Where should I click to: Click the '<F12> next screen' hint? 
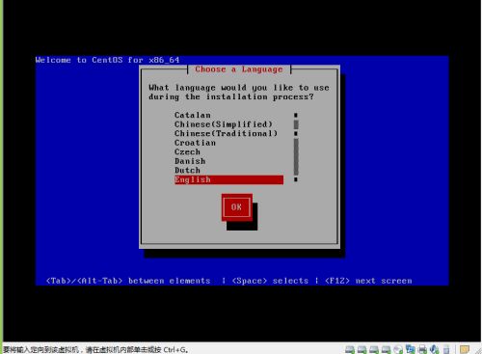pyautogui.click(x=368, y=281)
